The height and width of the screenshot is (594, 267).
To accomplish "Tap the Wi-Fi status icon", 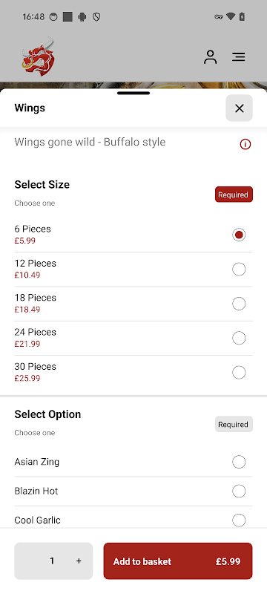I will [231, 16].
